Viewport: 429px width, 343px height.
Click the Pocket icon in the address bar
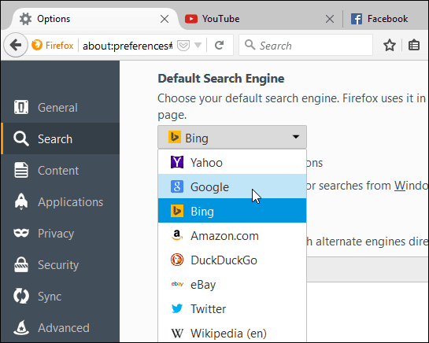(183, 46)
